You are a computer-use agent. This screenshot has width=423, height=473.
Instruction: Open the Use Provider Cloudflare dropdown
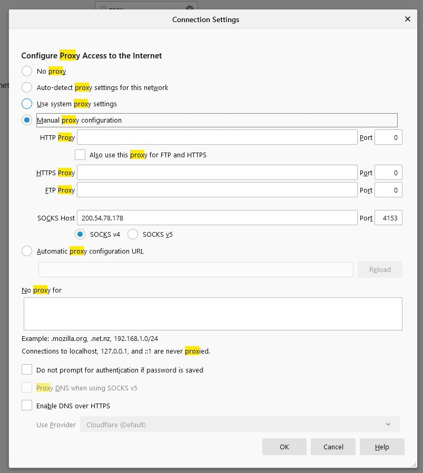click(x=240, y=425)
